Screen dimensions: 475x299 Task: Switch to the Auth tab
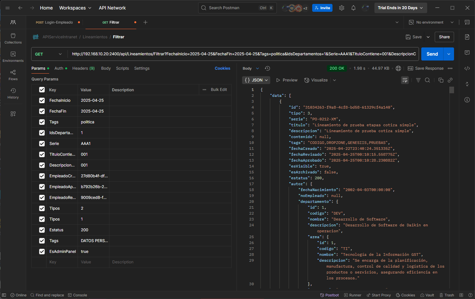click(x=61, y=68)
